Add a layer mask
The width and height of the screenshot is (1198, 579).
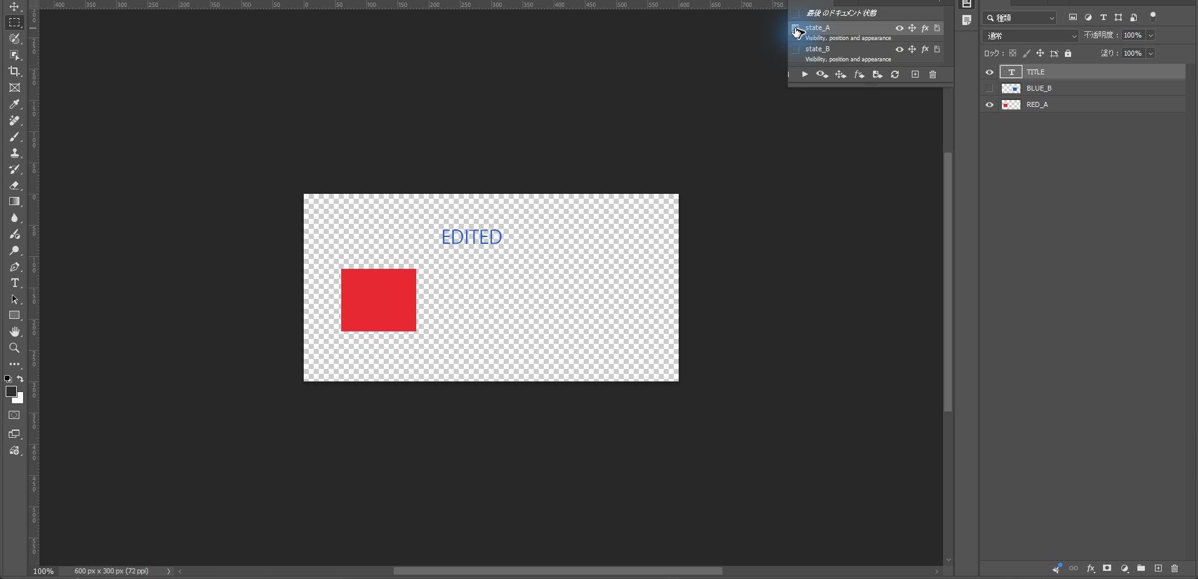(x=1107, y=568)
